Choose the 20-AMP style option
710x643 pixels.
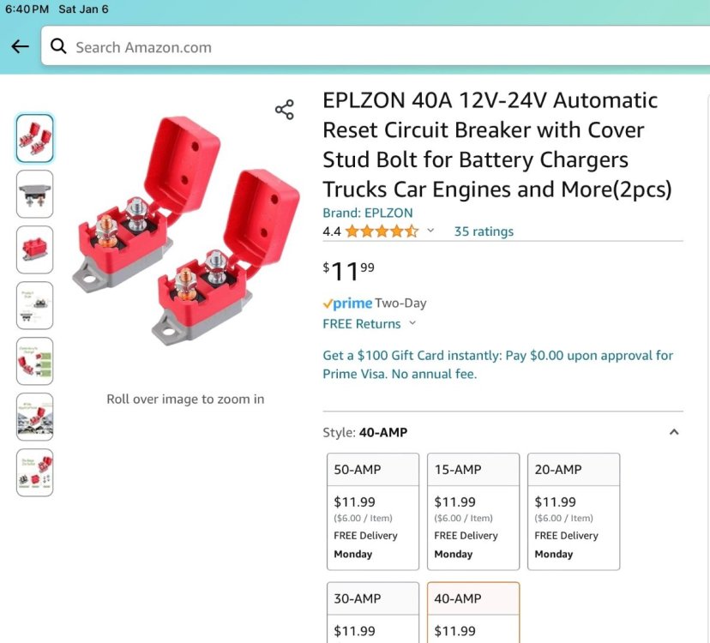(x=574, y=511)
